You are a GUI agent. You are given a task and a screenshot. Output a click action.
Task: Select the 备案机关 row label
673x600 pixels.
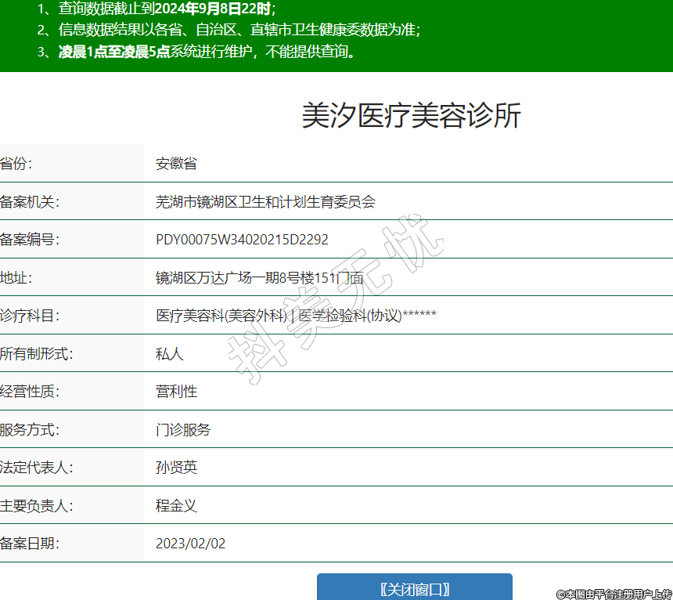pyautogui.click(x=30, y=202)
